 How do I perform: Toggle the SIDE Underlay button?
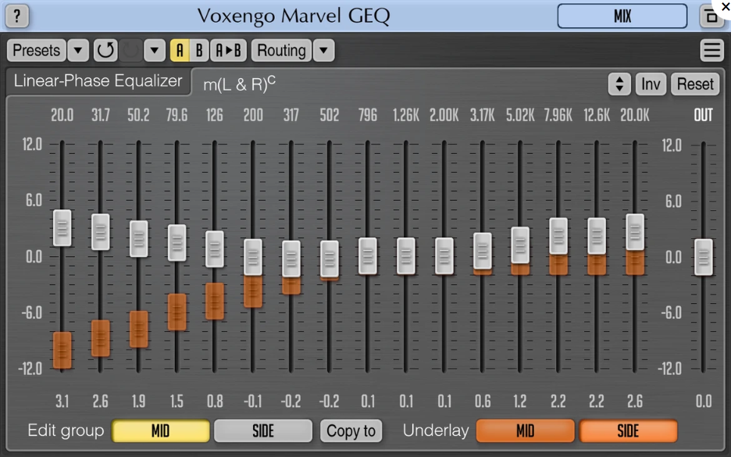coord(629,431)
